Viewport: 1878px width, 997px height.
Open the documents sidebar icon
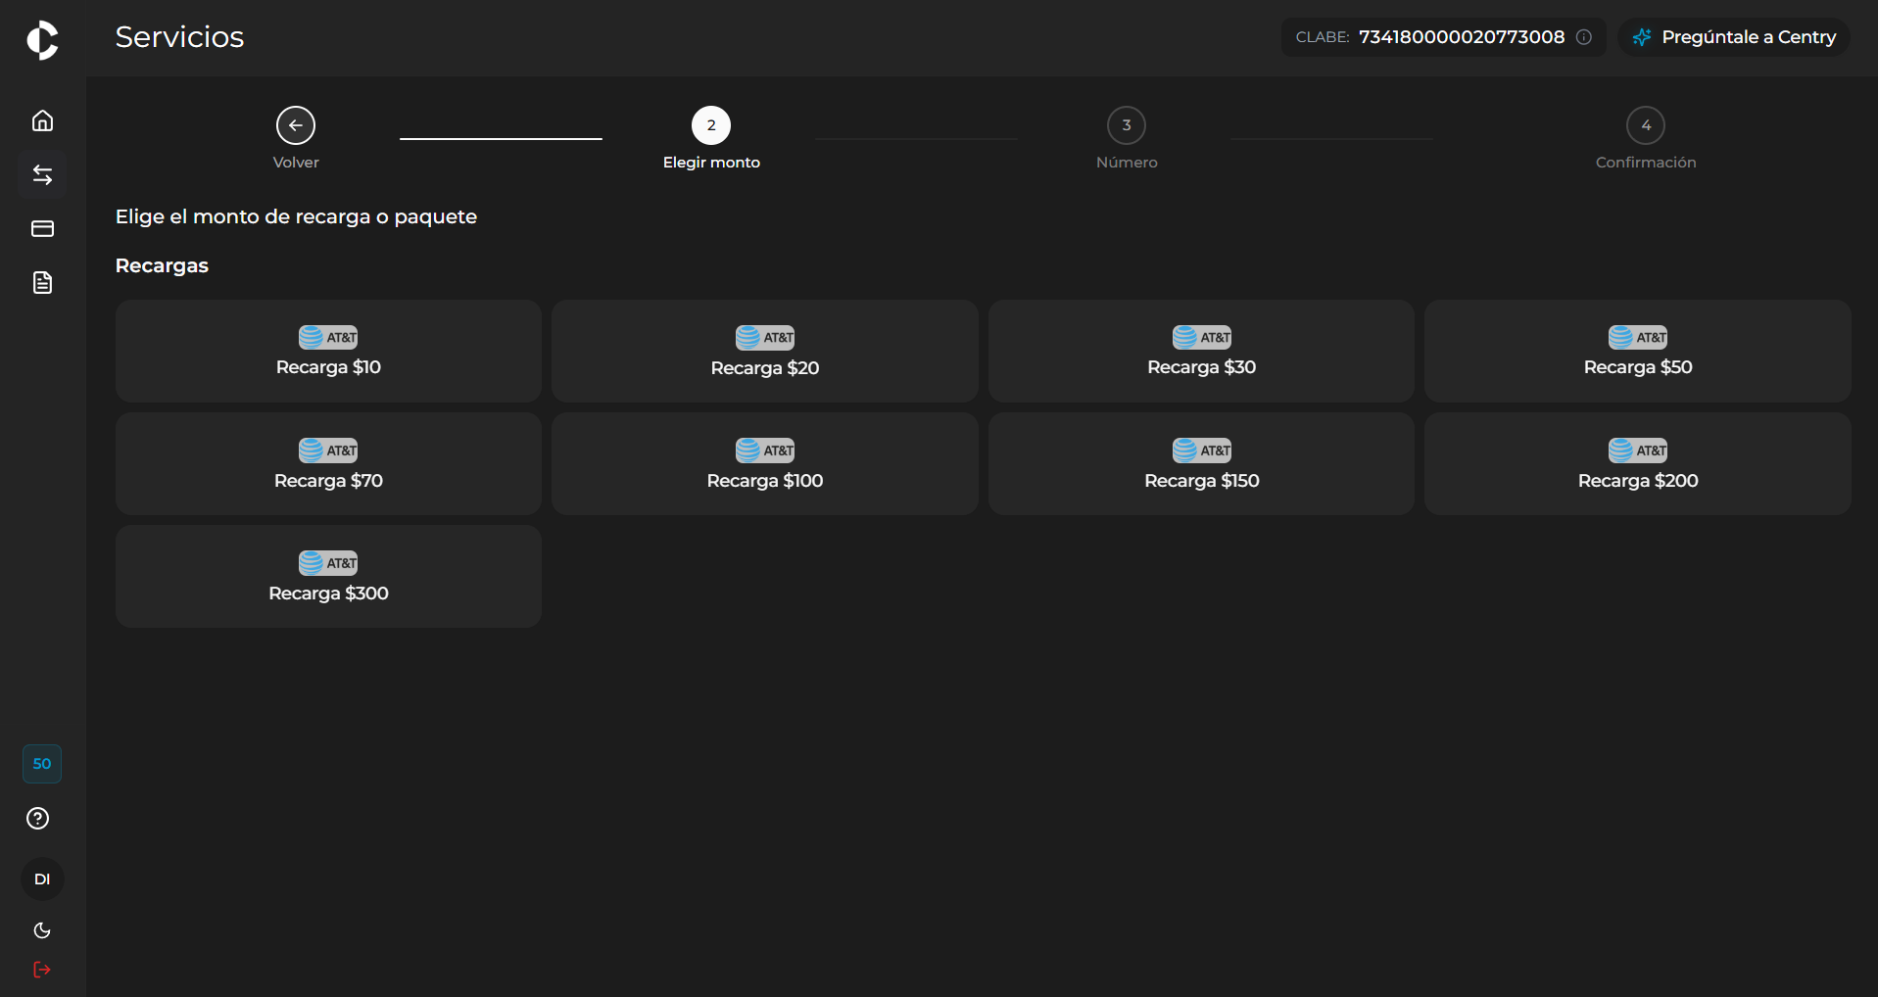(x=42, y=283)
